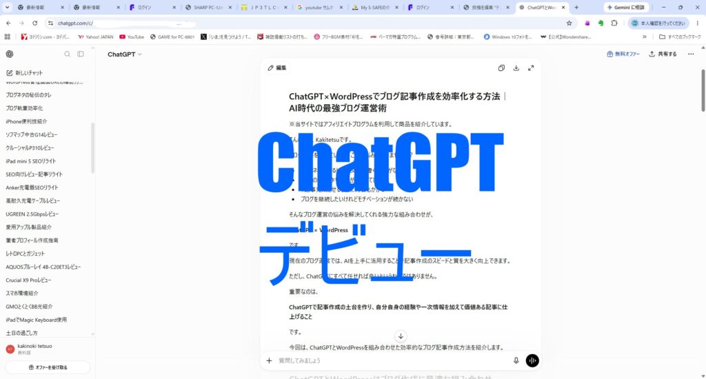Screen dimensions: 706x379
Task: Open the AQUOSブルーレイ 4B-C20ET3レビュー chat
Action: pyautogui.click(x=43, y=267)
